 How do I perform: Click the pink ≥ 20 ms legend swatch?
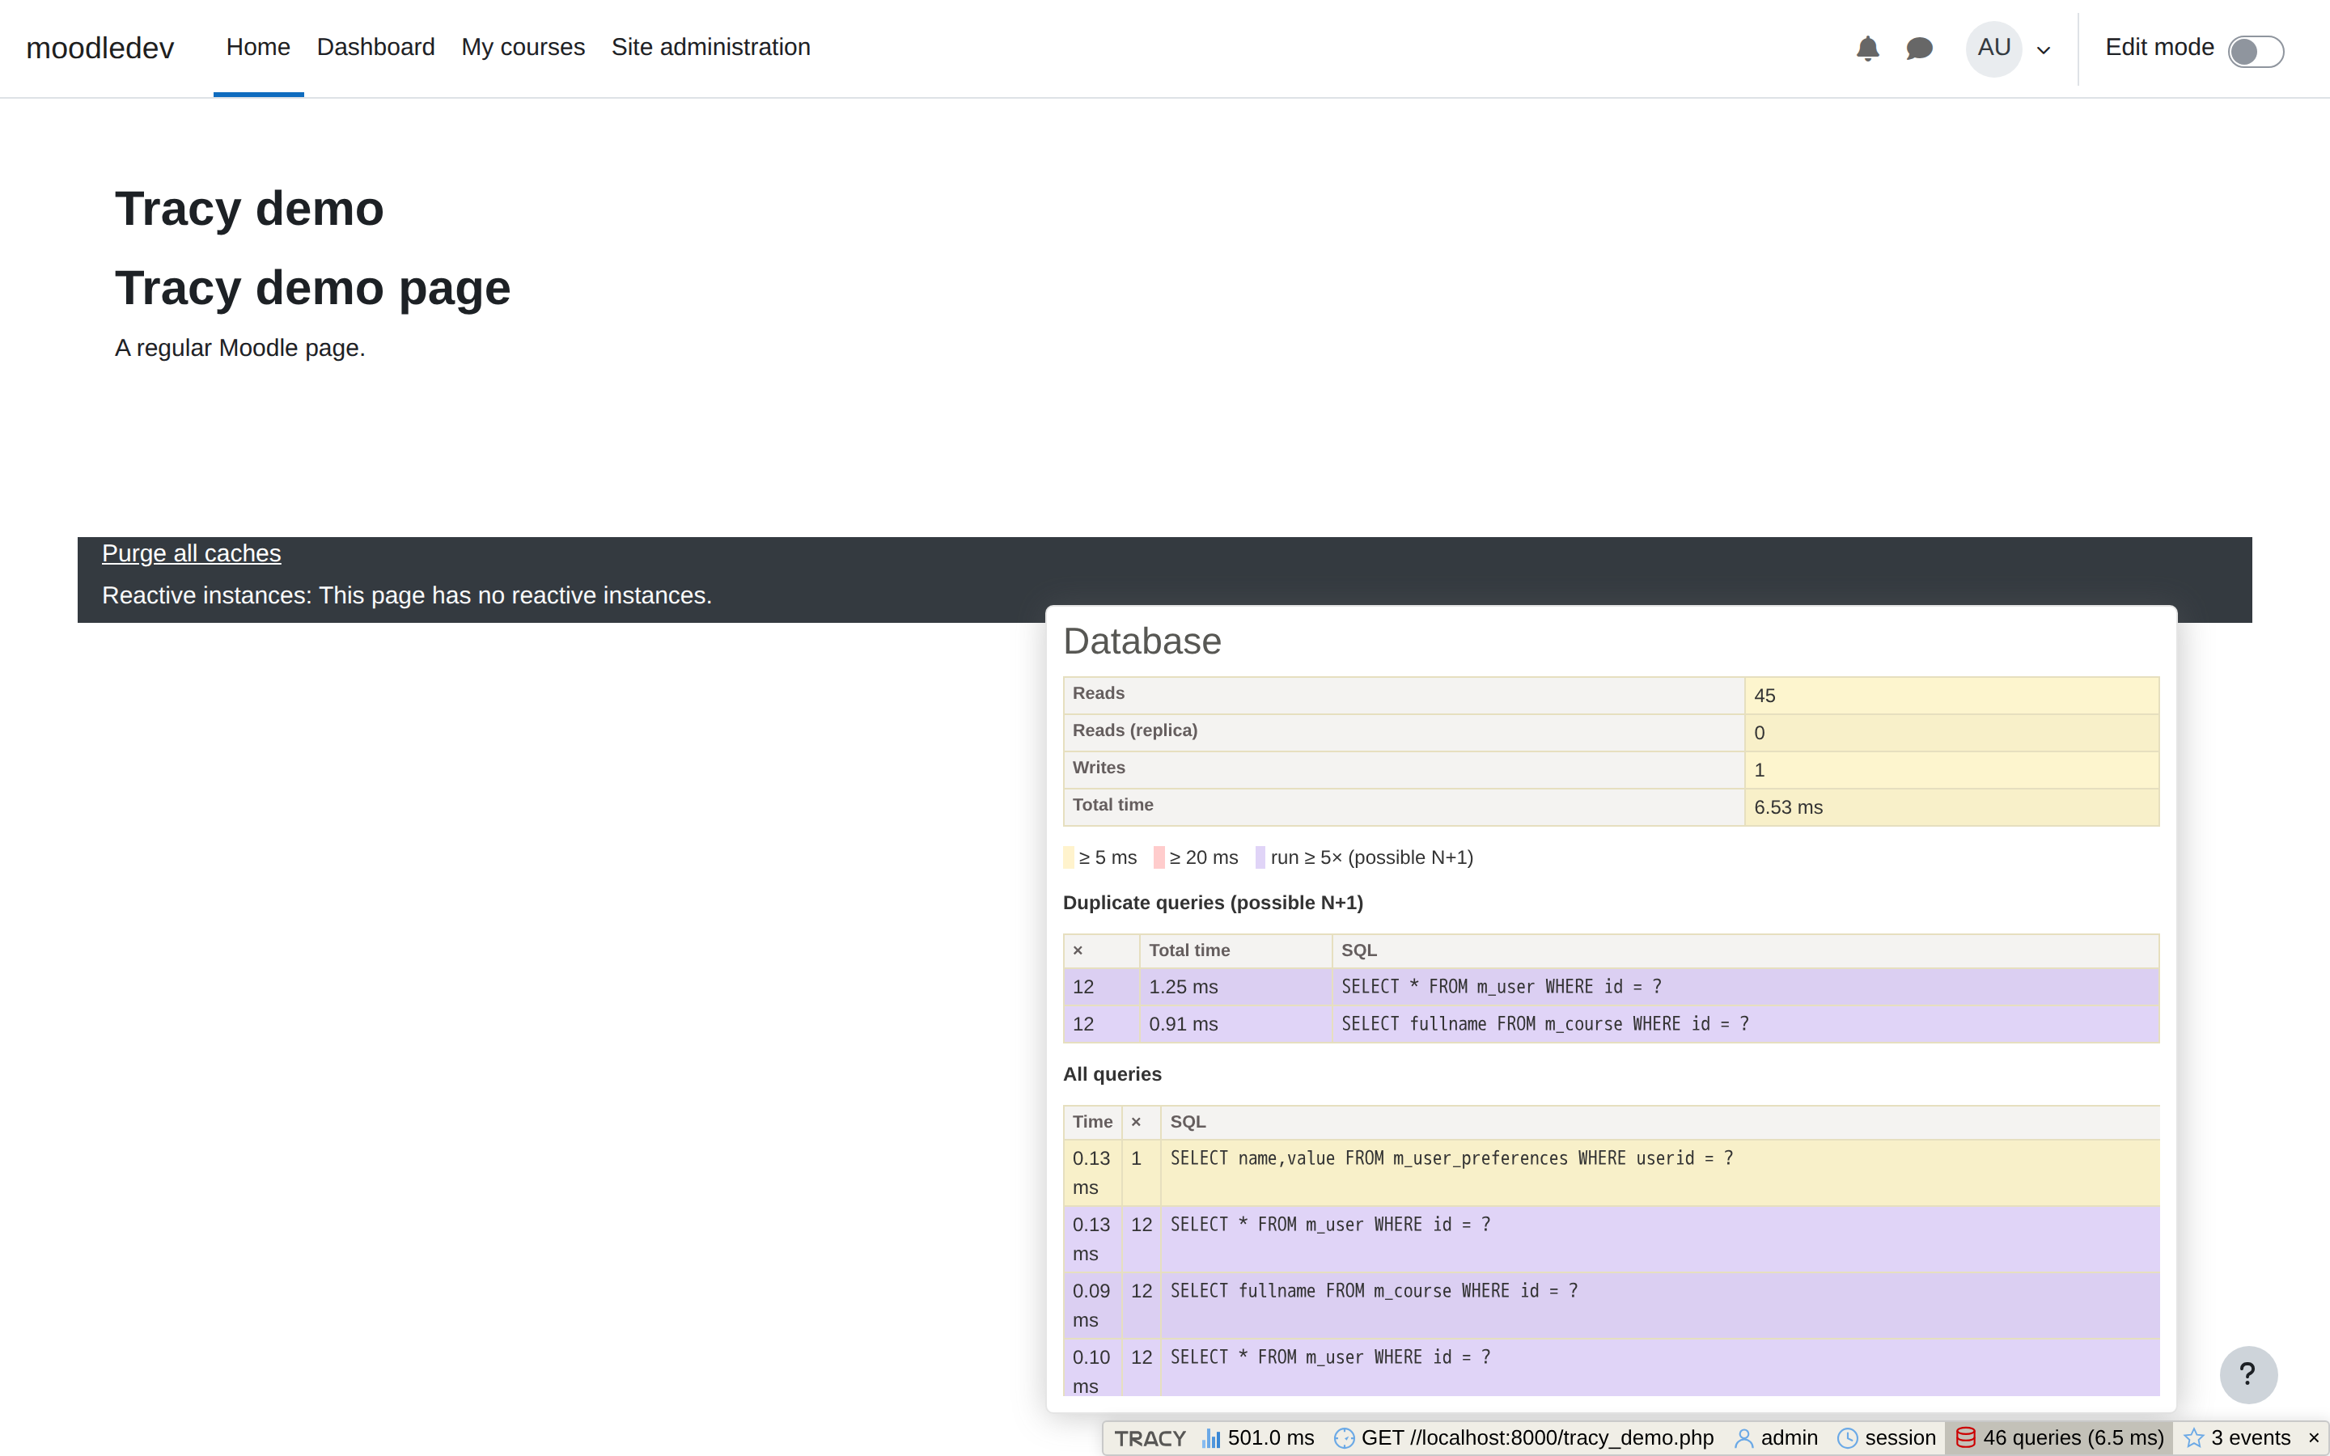tap(1159, 857)
